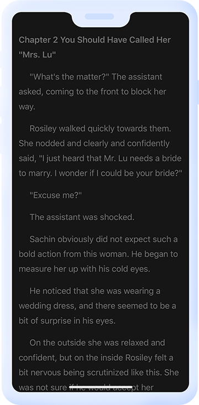Tap the Chapter 2 title heading
199x405 pixels.
tap(95, 47)
